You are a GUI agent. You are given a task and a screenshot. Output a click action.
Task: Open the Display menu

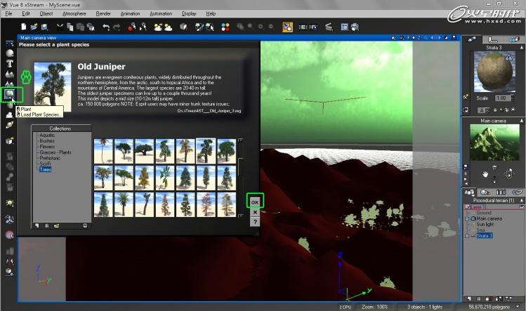[189, 13]
